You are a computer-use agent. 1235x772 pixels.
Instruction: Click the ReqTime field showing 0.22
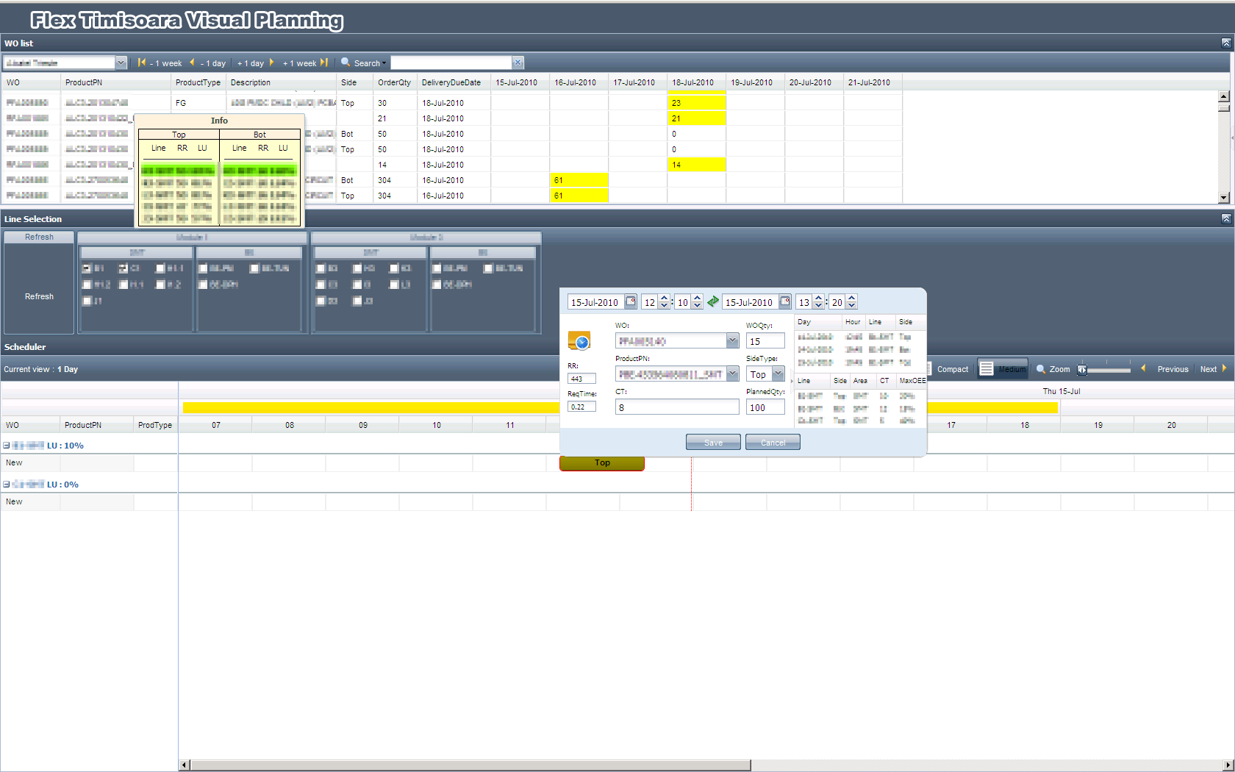coord(581,407)
